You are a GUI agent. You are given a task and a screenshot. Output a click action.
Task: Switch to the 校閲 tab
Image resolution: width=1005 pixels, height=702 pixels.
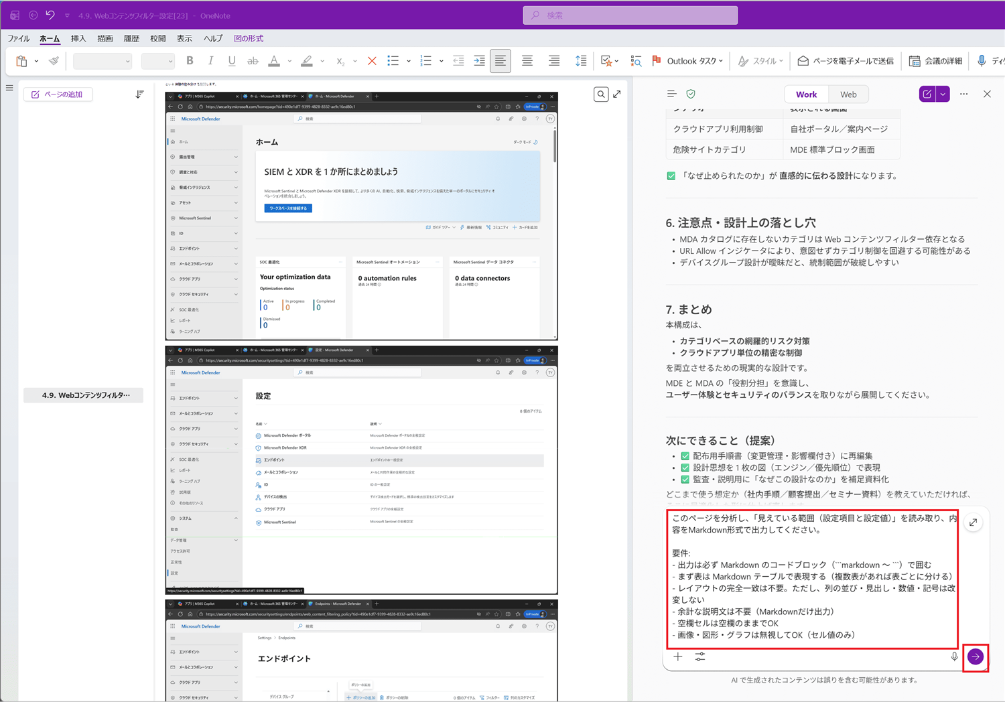point(158,39)
